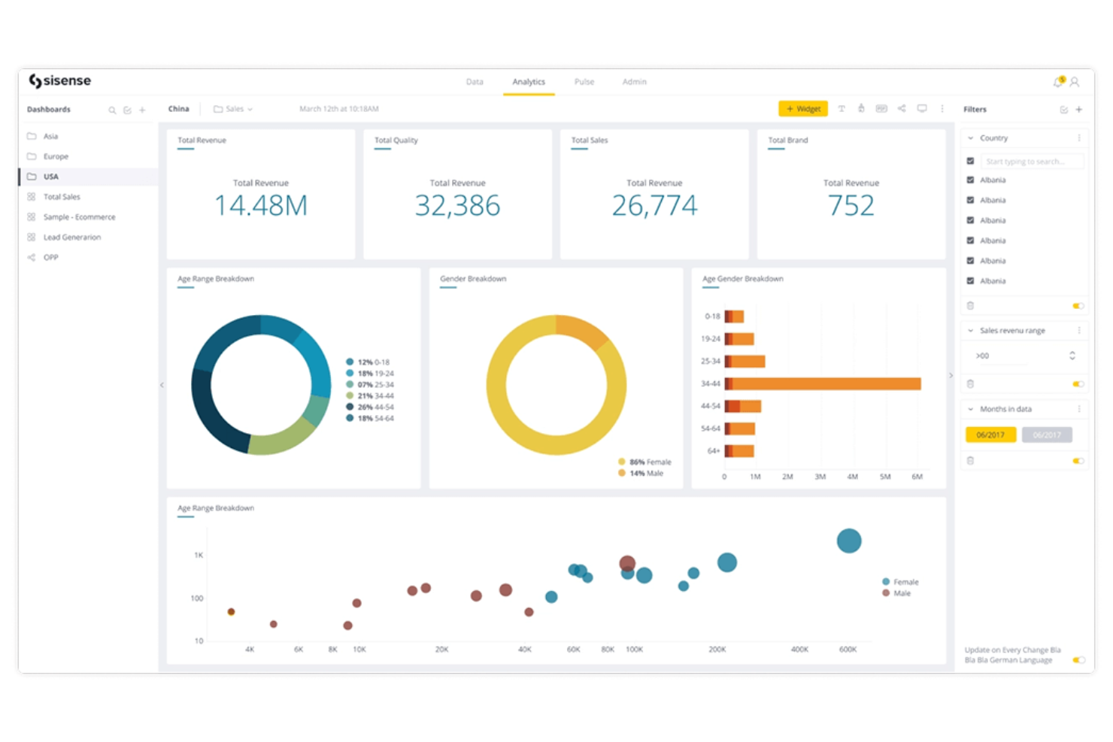Select the yellow 06/2017 month button
The image size is (1113, 742).
coord(990,435)
